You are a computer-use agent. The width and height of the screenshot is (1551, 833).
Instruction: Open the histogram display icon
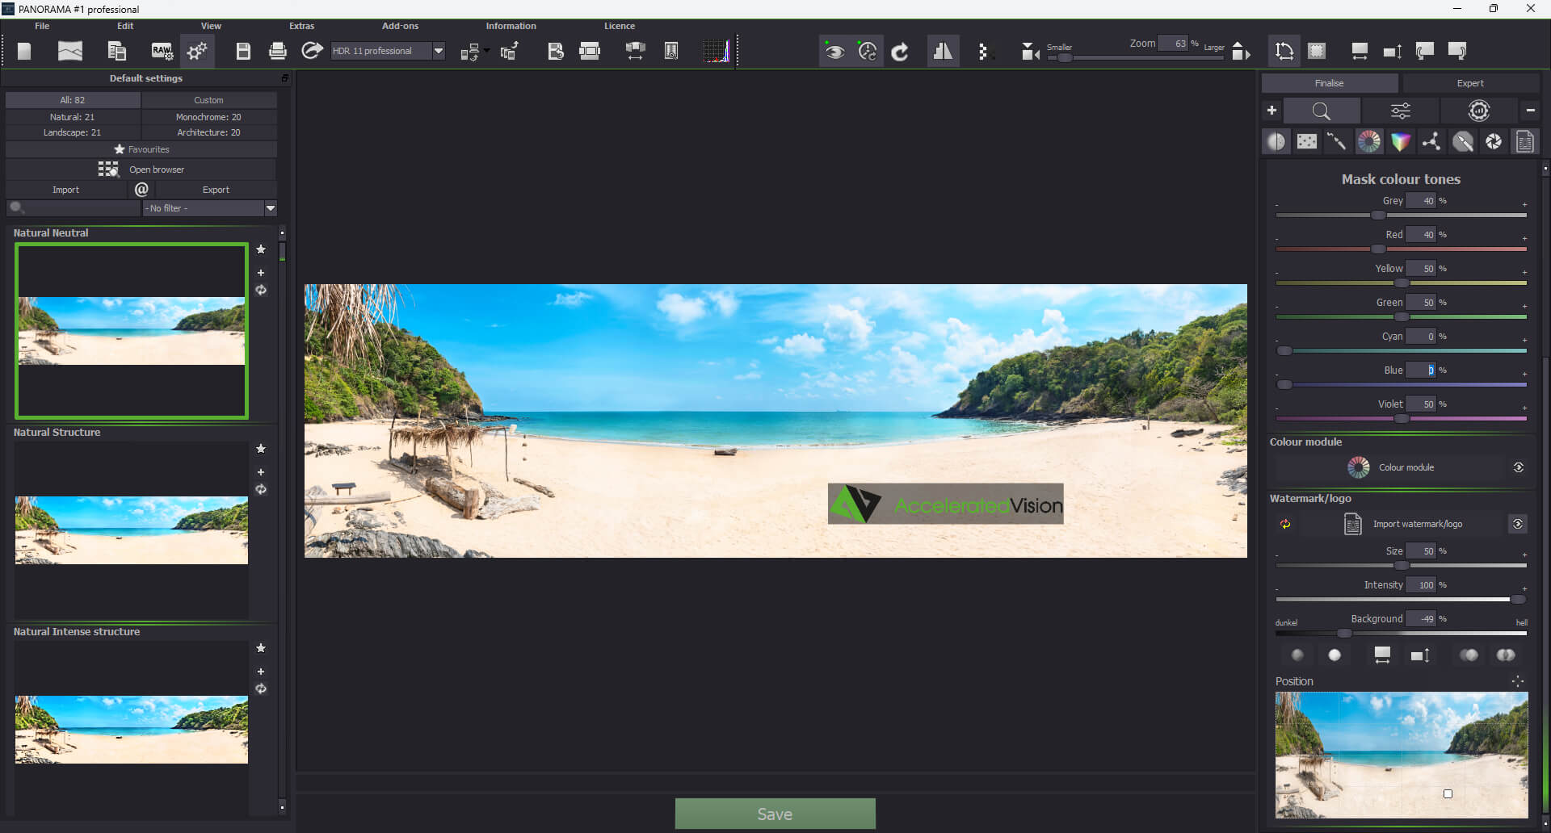click(x=716, y=52)
